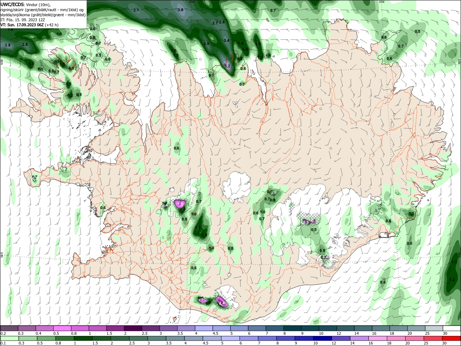Screen dimensions: 461x346
Task: Click the 3.4 precipitation value on the map
Action: (227, 40)
